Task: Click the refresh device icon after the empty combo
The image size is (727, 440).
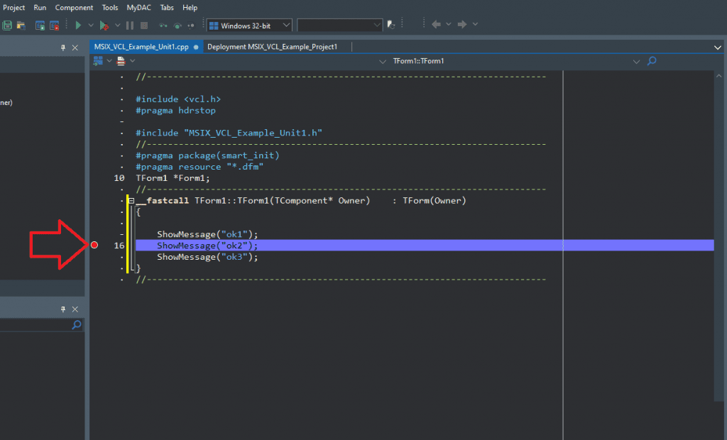Action: point(391,25)
